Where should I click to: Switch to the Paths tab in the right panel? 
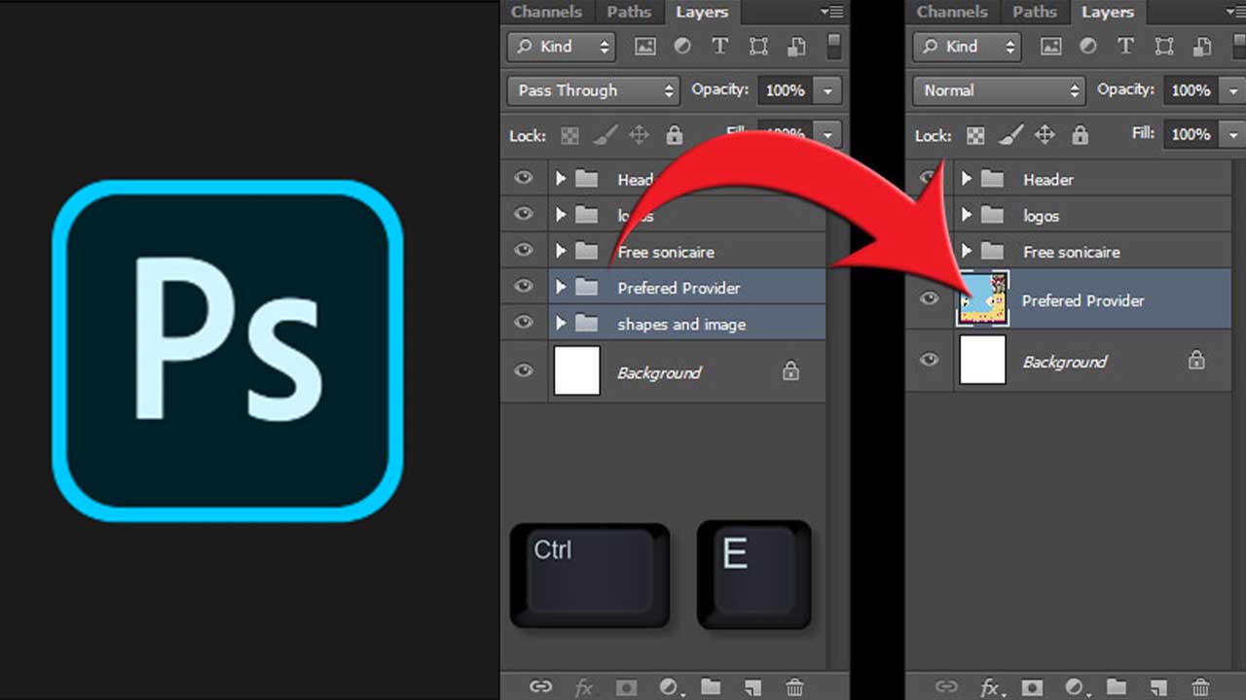(x=1034, y=12)
